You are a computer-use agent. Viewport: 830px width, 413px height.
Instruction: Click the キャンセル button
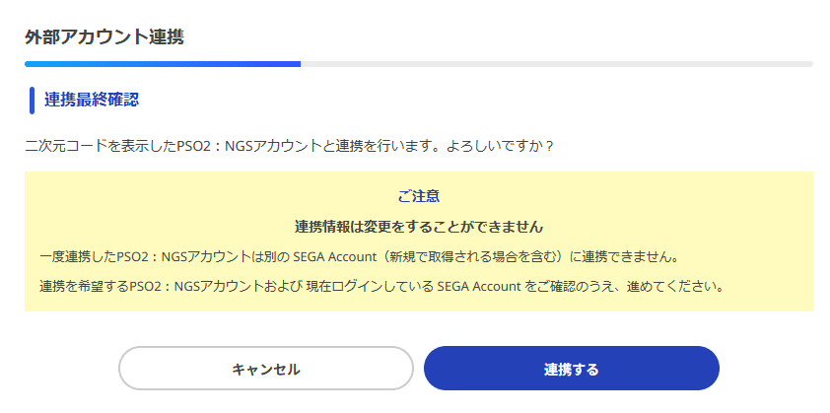(x=266, y=369)
